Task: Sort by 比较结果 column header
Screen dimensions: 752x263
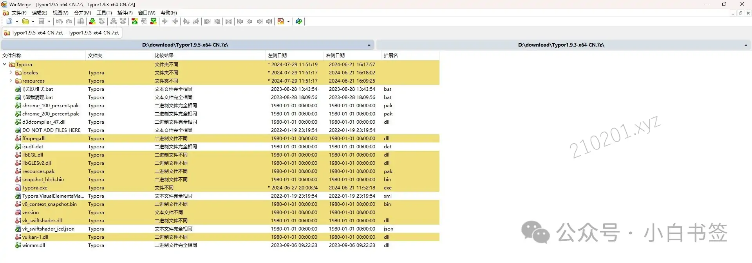Action: [x=209, y=56]
